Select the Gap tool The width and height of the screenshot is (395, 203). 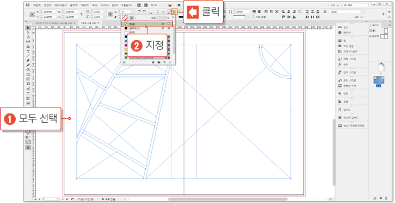[28, 41]
